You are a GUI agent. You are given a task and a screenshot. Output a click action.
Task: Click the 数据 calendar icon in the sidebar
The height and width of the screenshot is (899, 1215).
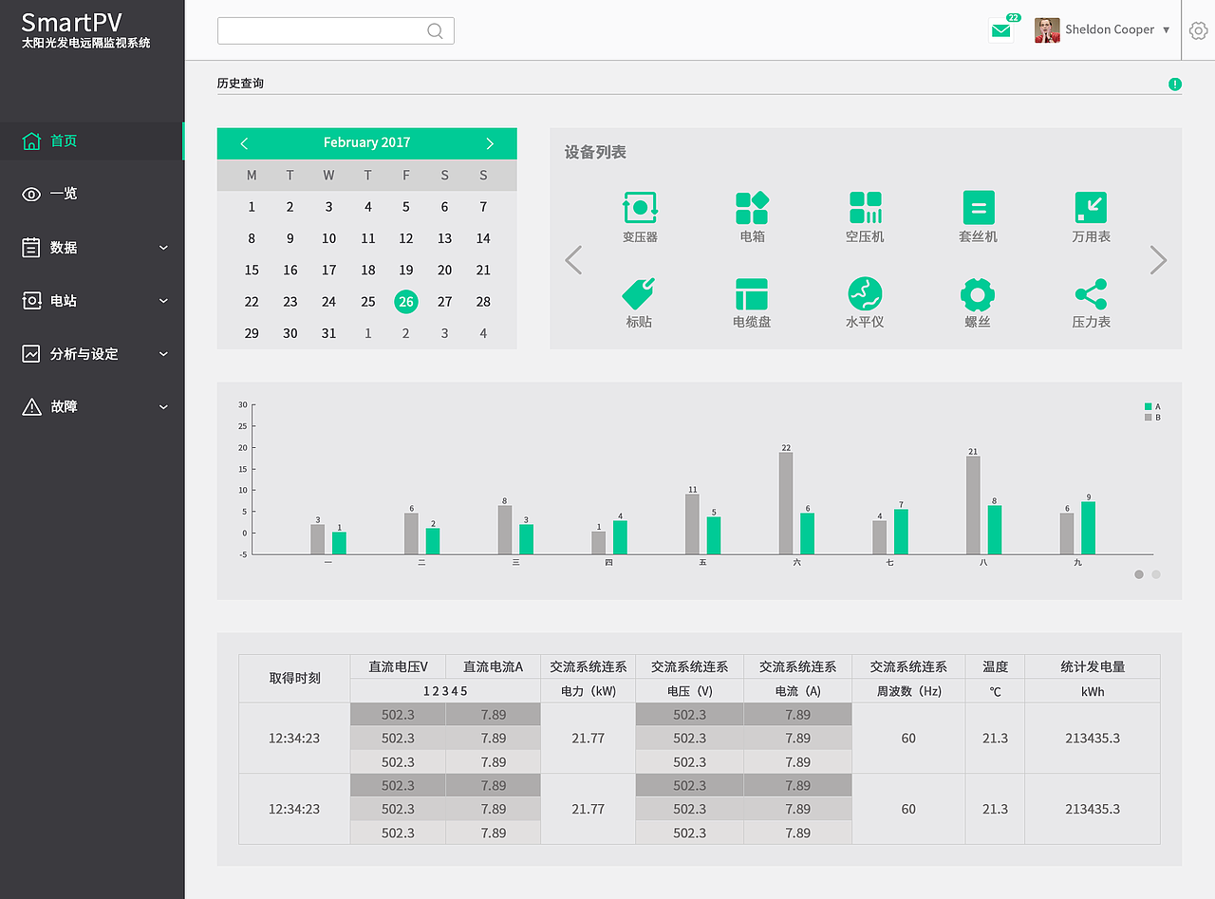(31, 247)
